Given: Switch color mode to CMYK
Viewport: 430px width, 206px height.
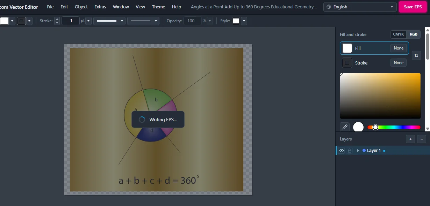Looking at the screenshot, I should click(399, 34).
